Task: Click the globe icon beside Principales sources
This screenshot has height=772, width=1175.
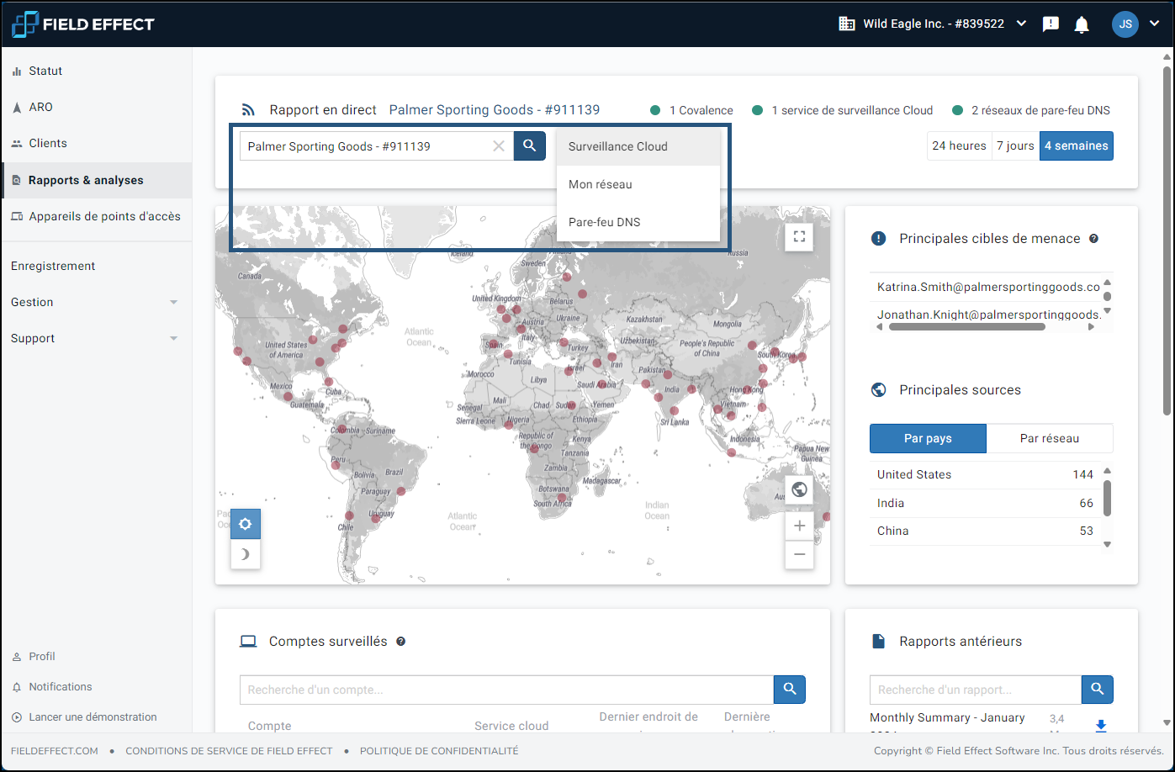Action: tap(879, 390)
